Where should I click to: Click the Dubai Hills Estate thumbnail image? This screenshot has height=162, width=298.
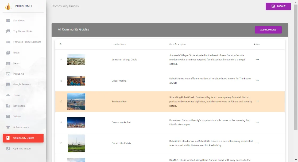(76, 143)
